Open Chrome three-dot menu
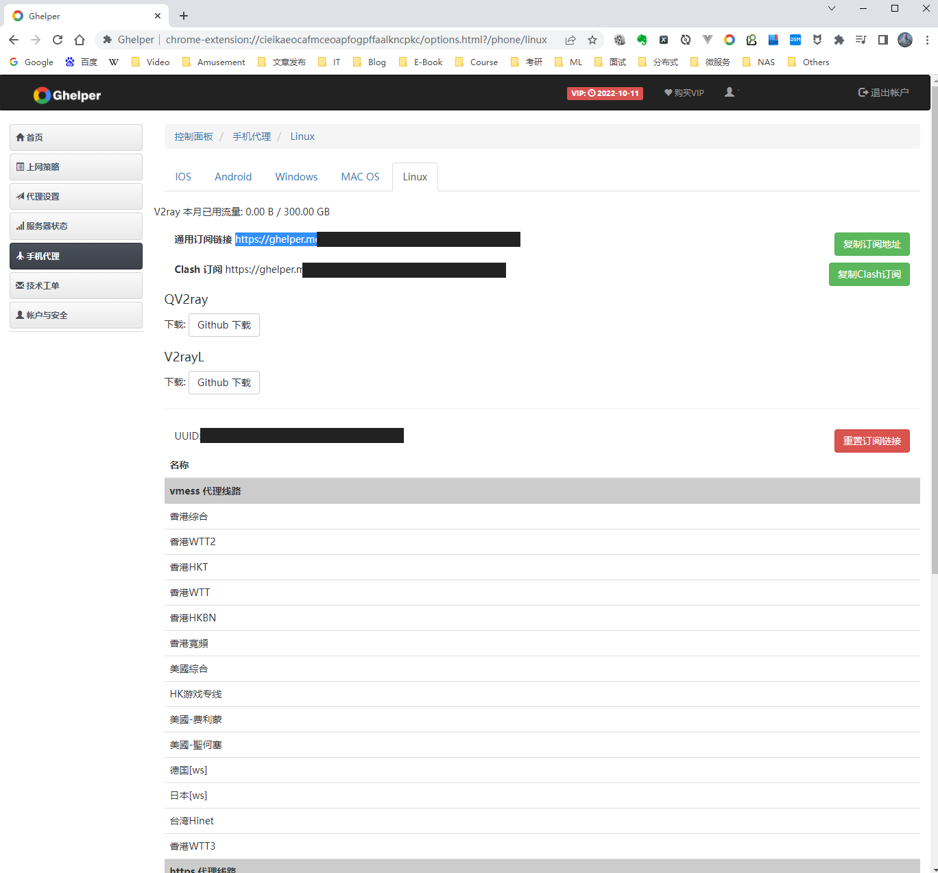The height and width of the screenshot is (873, 938). 926,40
